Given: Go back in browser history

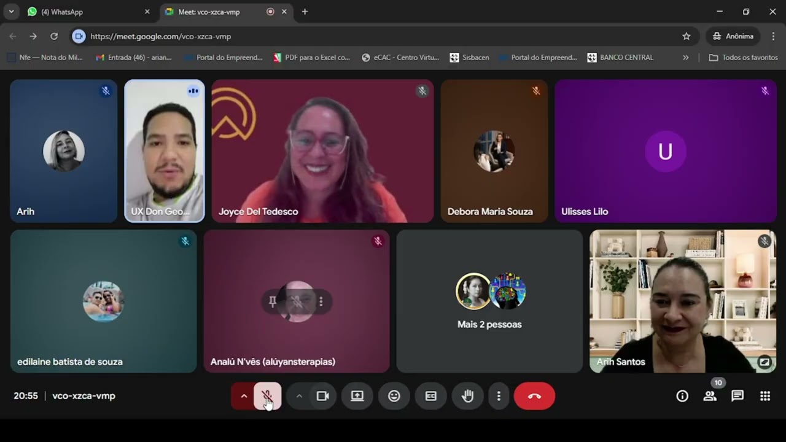Looking at the screenshot, I should coord(13,36).
